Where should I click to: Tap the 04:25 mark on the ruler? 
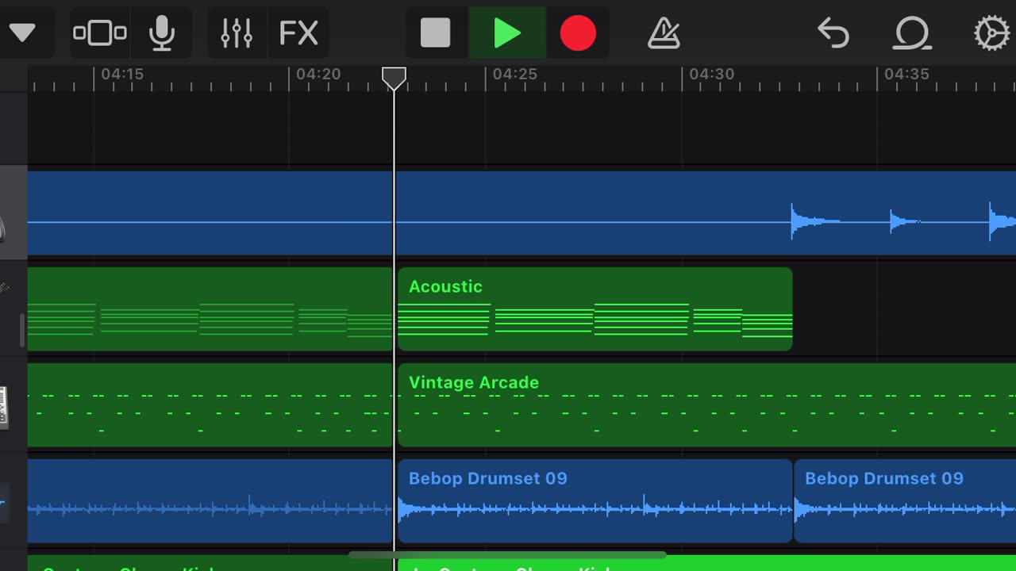coord(514,74)
